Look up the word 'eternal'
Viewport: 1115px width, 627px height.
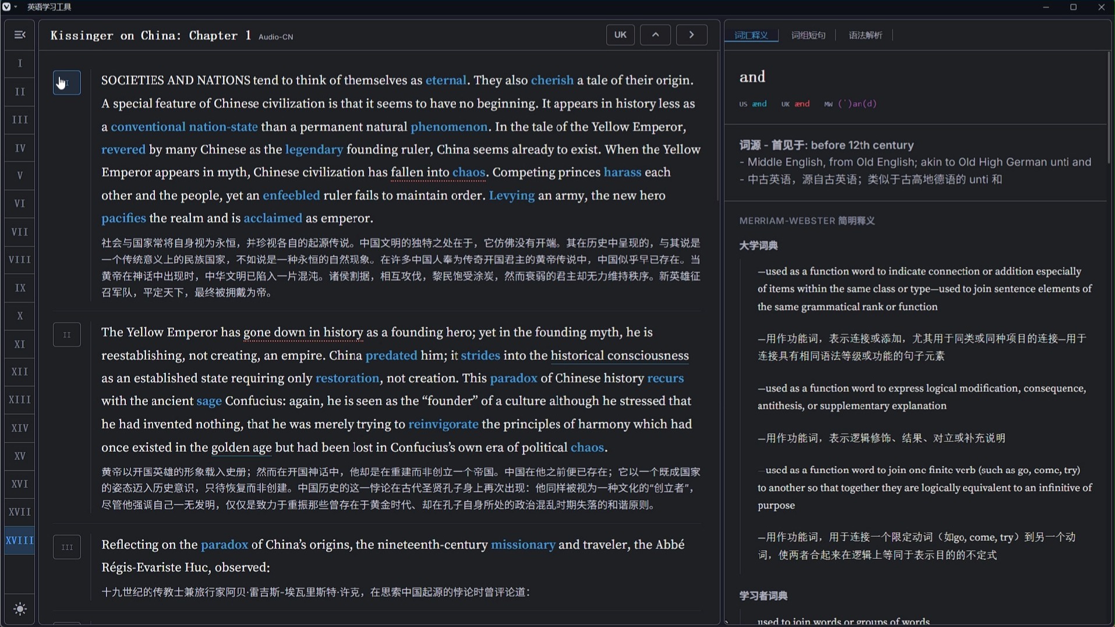coord(446,80)
